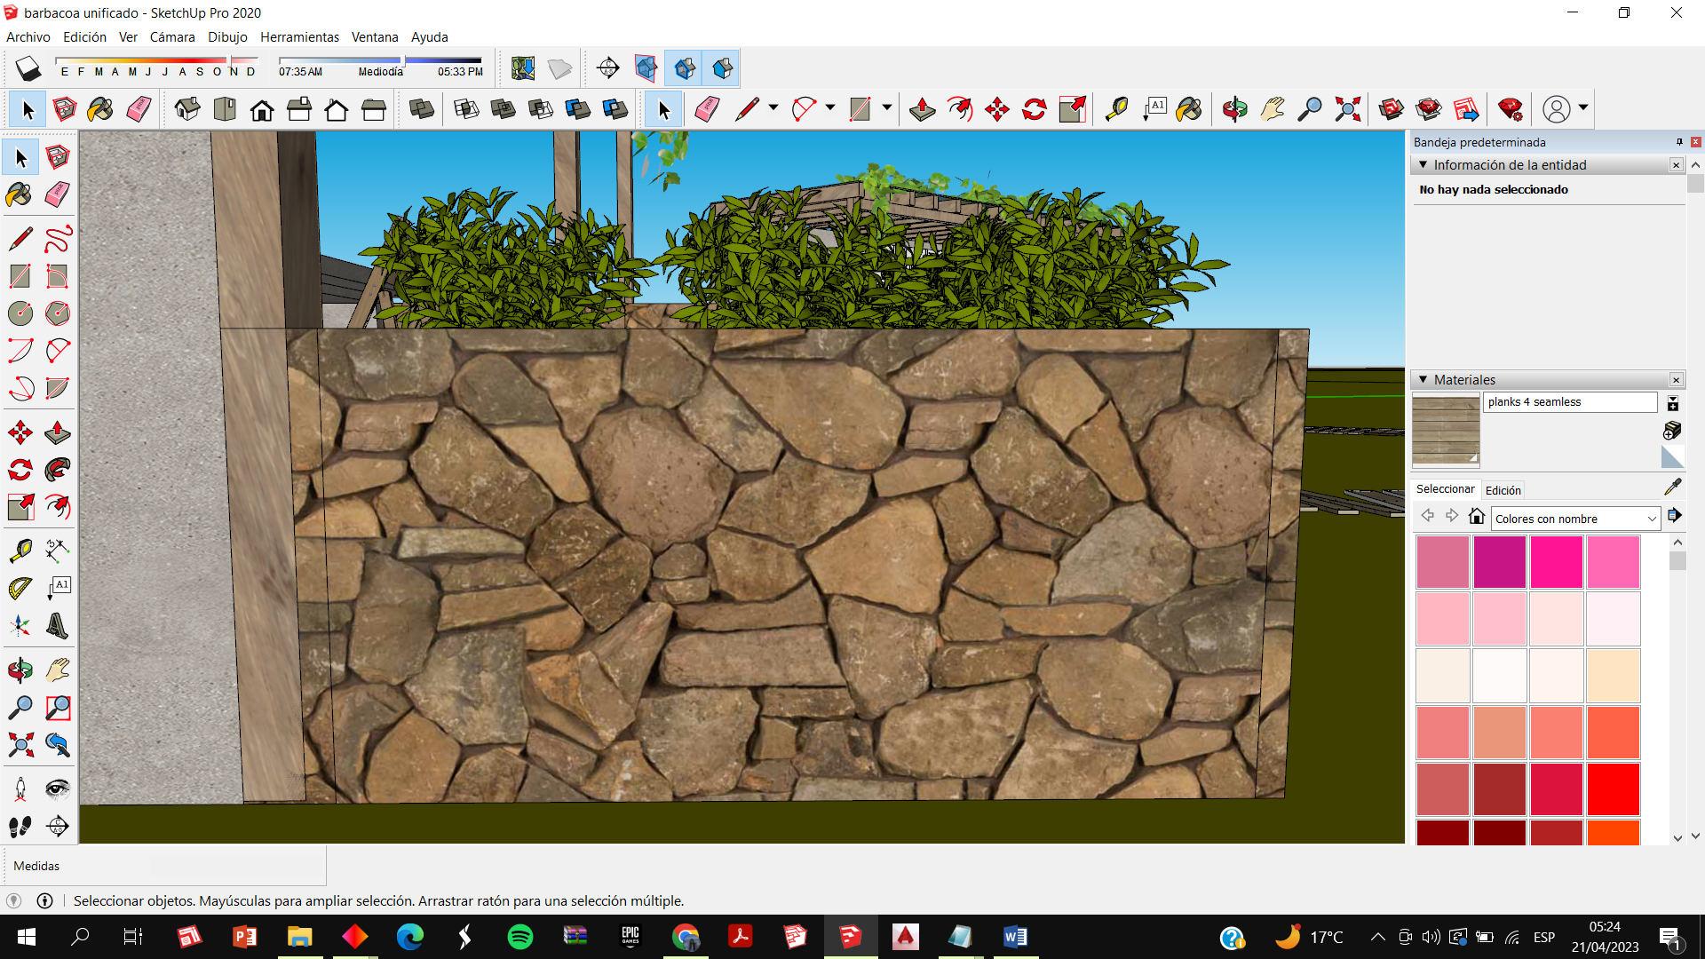This screenshot has width=1705, height=959.
Task: Open the Cámara menu
Action: tap(171, 37)
